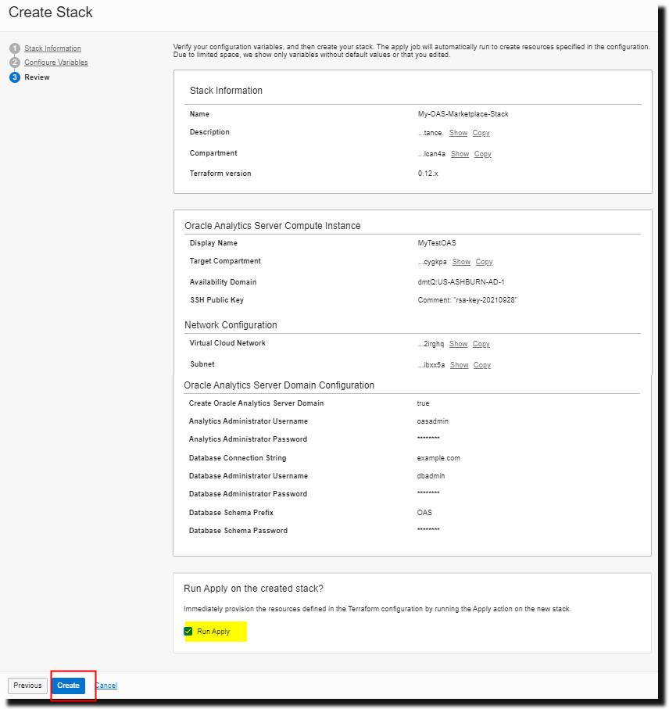Show the full Description value

coord(458,133)
